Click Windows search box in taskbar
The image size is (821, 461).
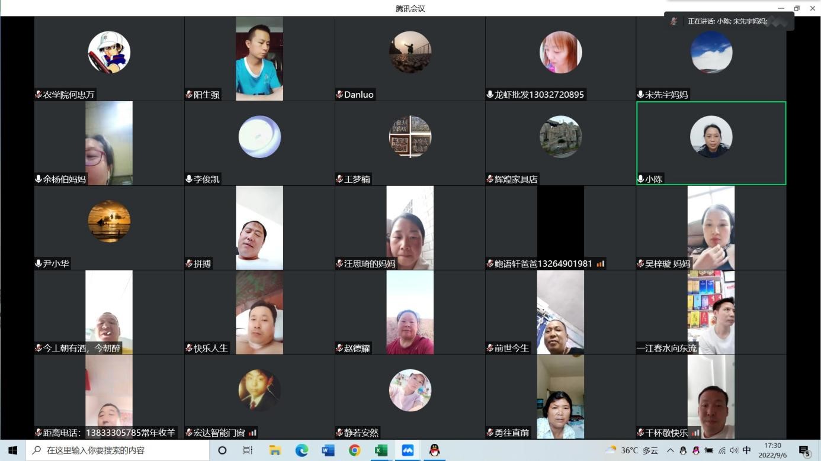point(117,450)
